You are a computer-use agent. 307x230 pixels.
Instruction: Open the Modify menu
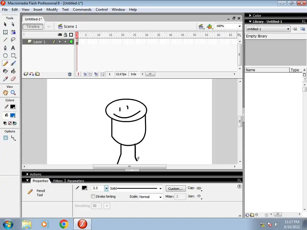52,10
